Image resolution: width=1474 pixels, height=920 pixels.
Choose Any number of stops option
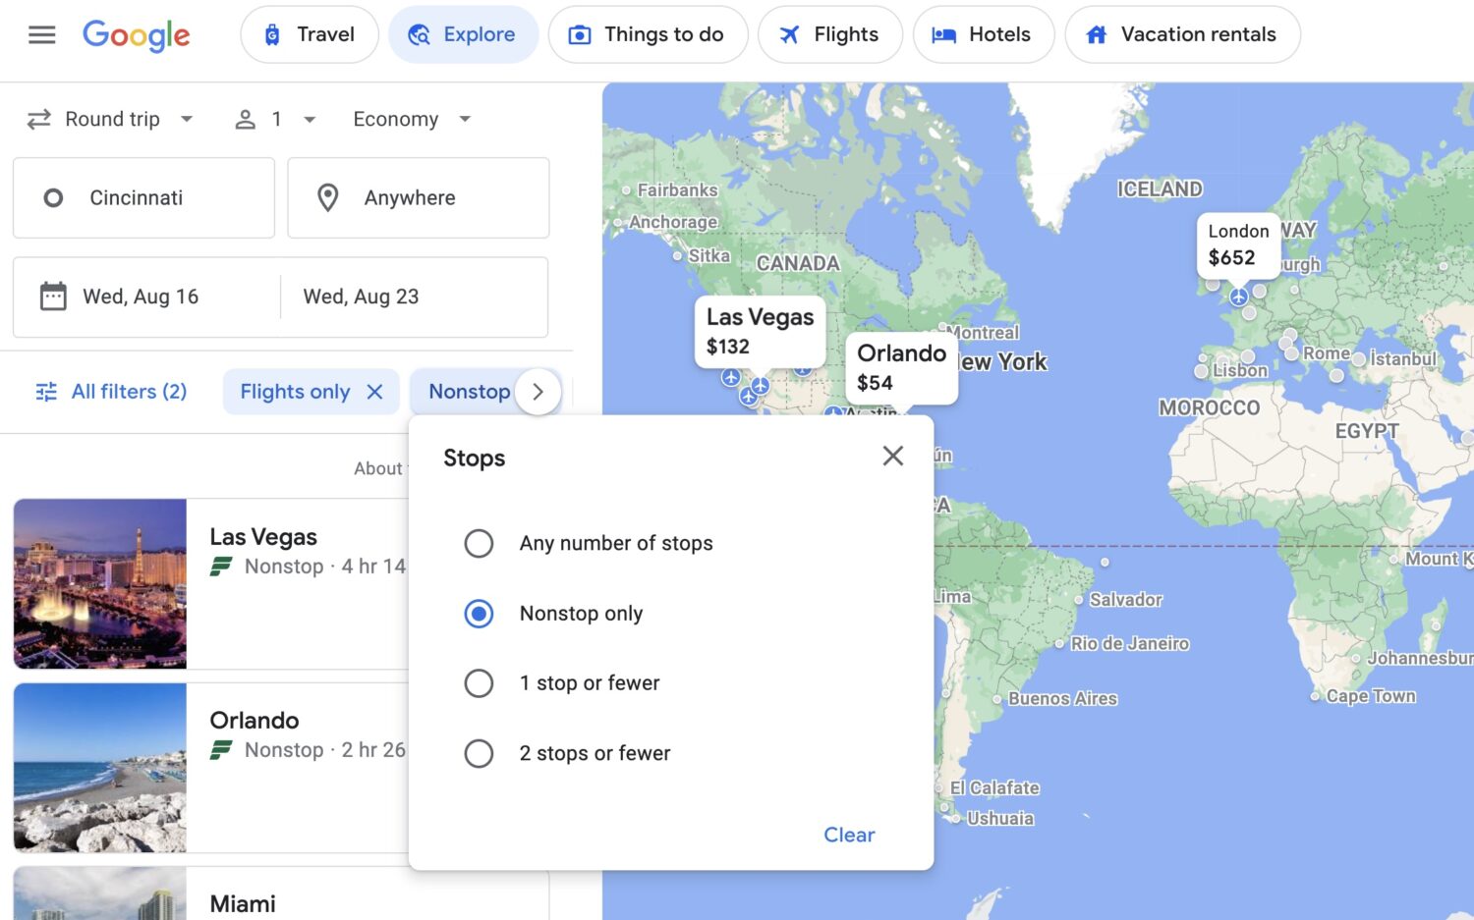(x=479, y=543)
